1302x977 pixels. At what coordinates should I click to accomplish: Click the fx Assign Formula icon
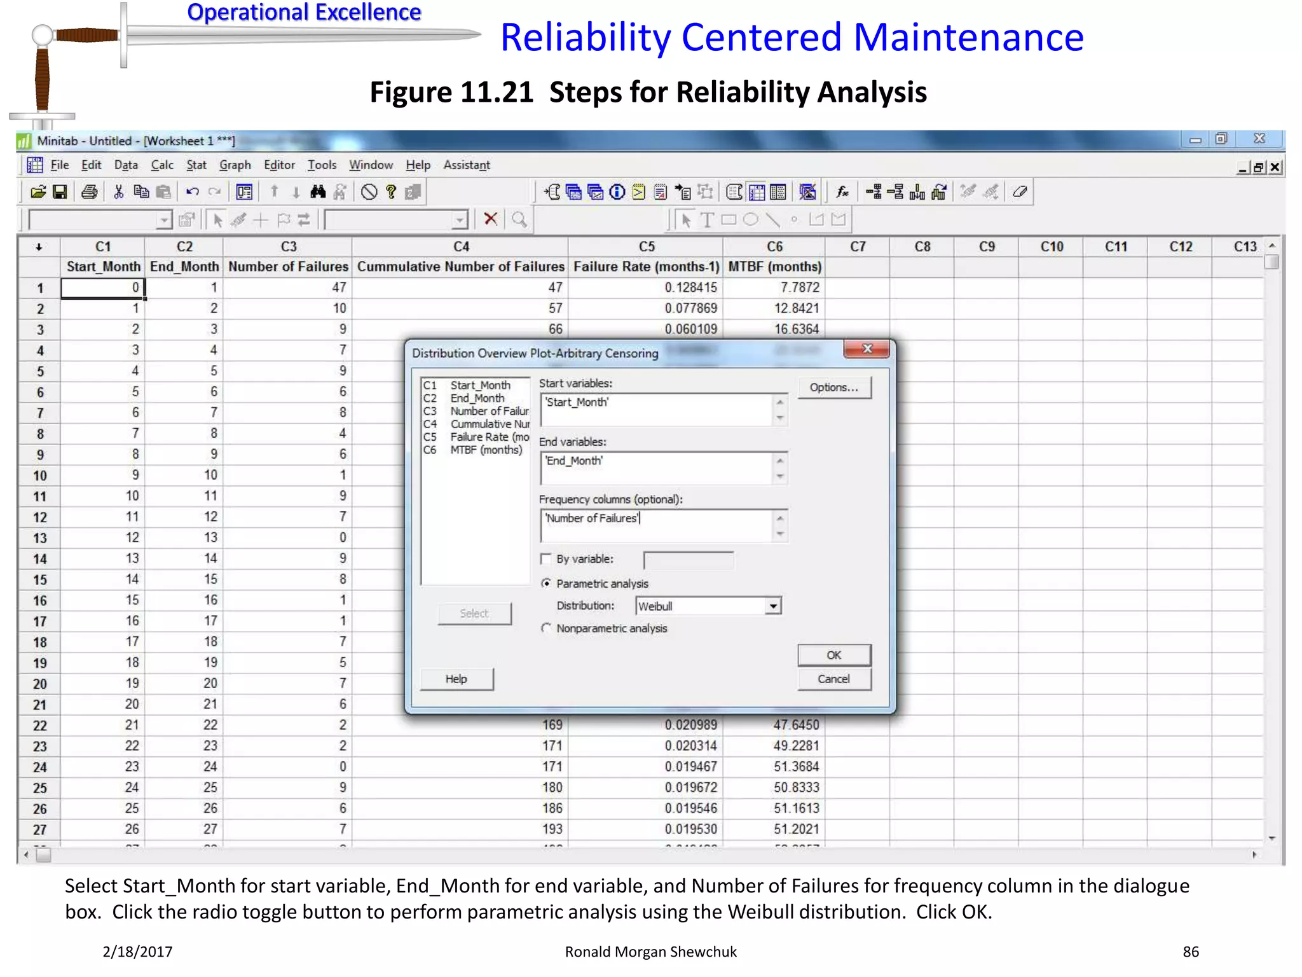pos(842,192)
